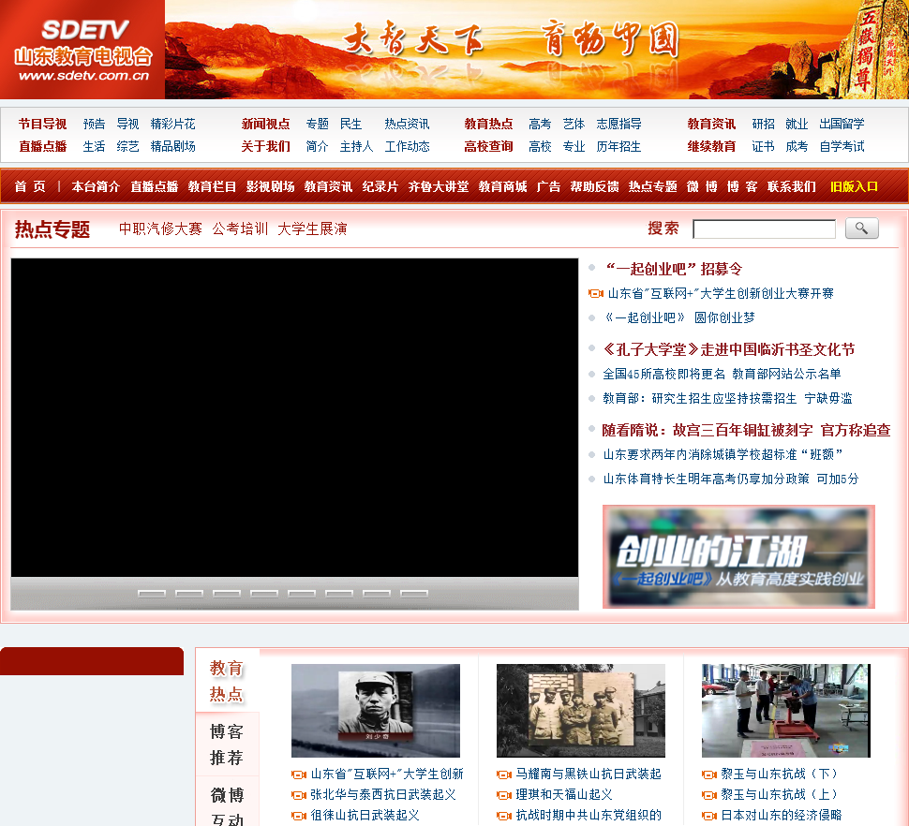Click the fourth slide indicator under the video
The height and width of the screenshot is (826, 909).
pyautogui.click(x=264, y=594)
